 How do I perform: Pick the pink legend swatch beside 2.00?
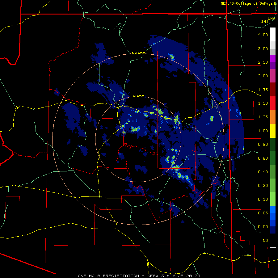[x=273, y=76]
